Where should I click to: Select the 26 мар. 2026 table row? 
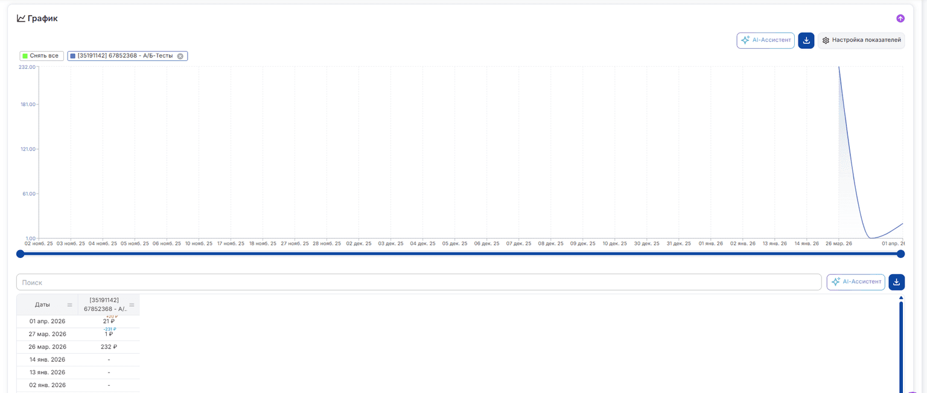click(x=78, y=347)
